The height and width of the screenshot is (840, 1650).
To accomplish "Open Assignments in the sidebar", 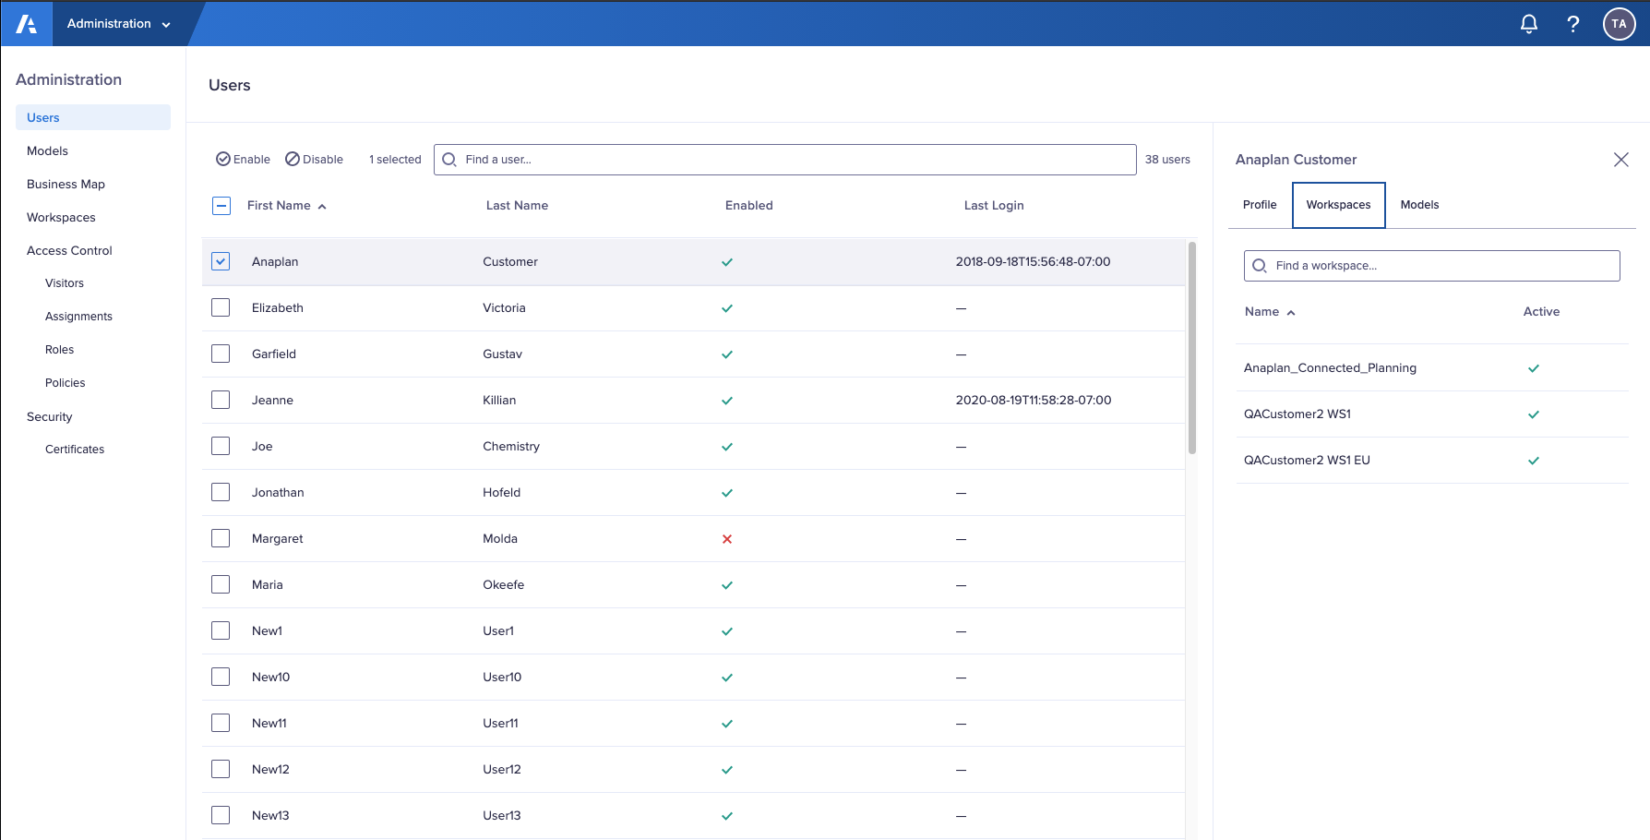I will point(78,317).
